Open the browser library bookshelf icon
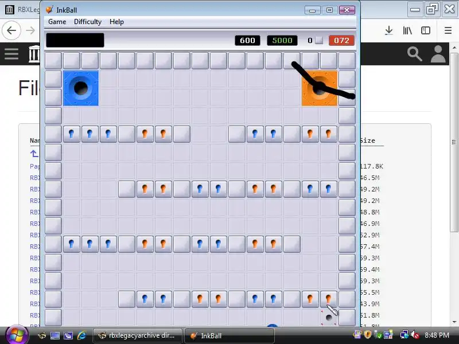Image resolution: width=459 pixels, height=344 pixels. (407, 30)
